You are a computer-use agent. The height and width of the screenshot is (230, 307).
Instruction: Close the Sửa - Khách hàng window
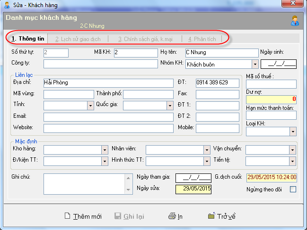pyautogui.click(x=296, y=4)
